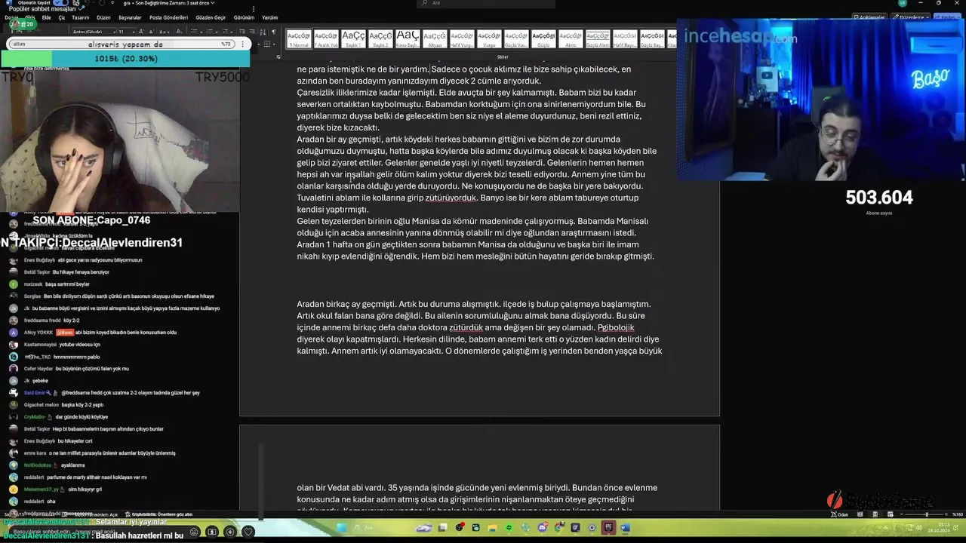Click misspelled word 'zütürüyorduk'
966x543 pixels.
(451, 198)
